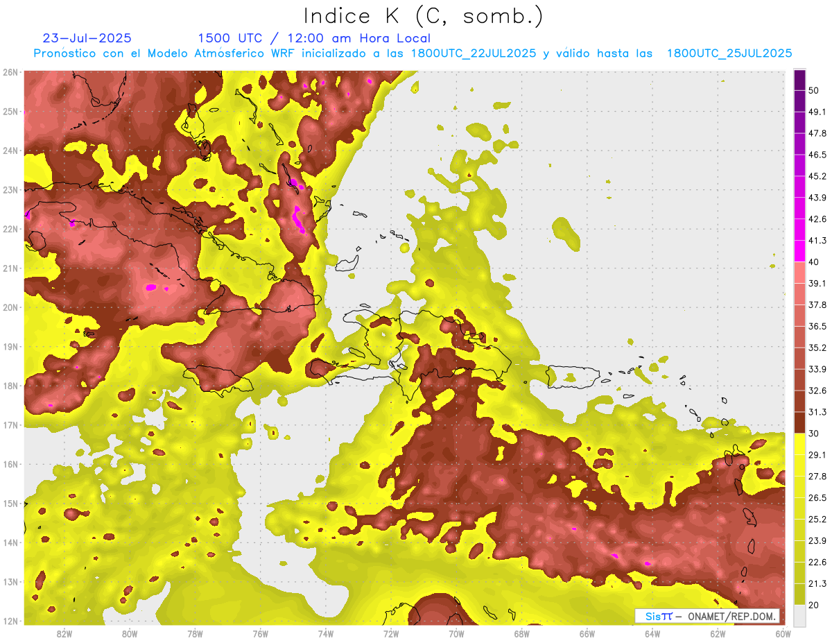Viewport: 832px width, 643px height.
Task: Click the colorbar value '49.1'
Action: 817,112
